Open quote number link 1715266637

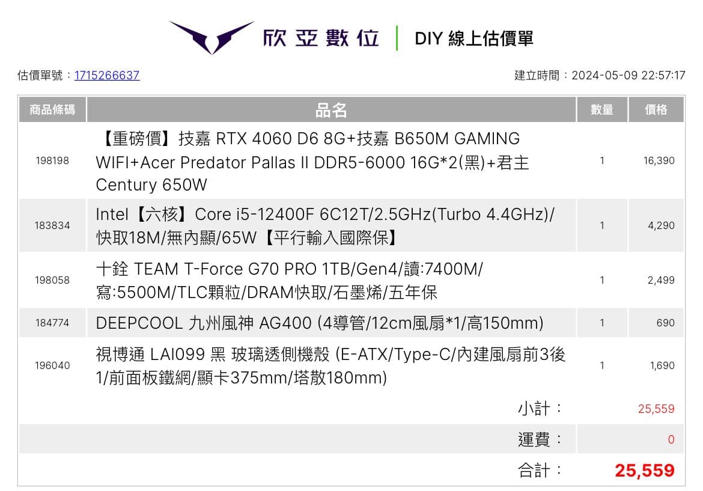point(107,75)
